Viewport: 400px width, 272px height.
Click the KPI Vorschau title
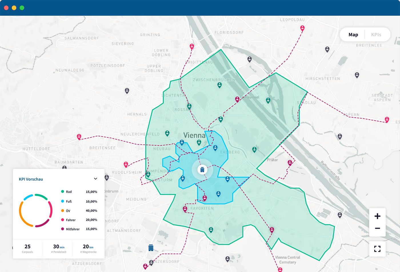click(x=31, y=179)
